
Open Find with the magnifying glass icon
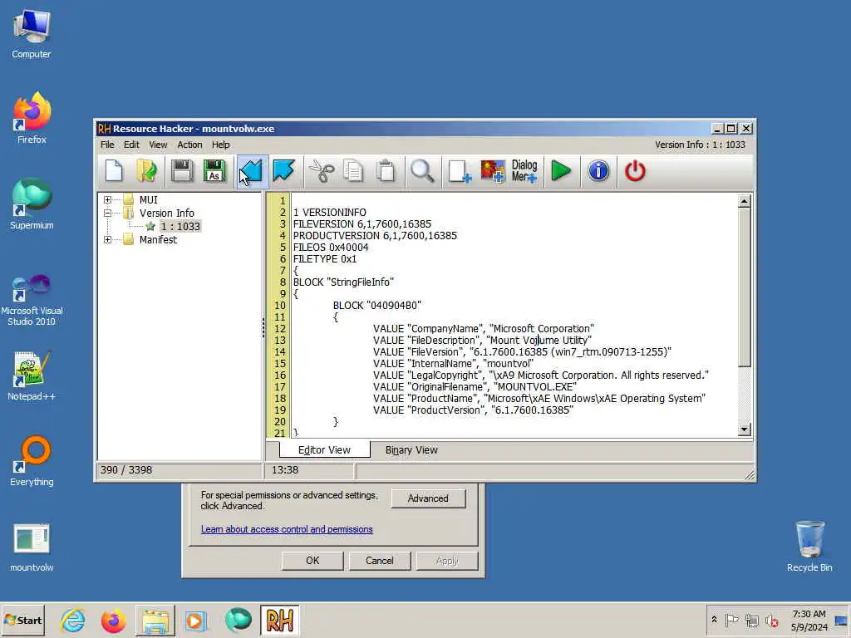pos(422,171)
